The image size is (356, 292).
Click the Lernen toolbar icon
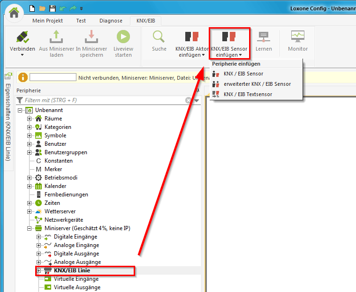264,37
